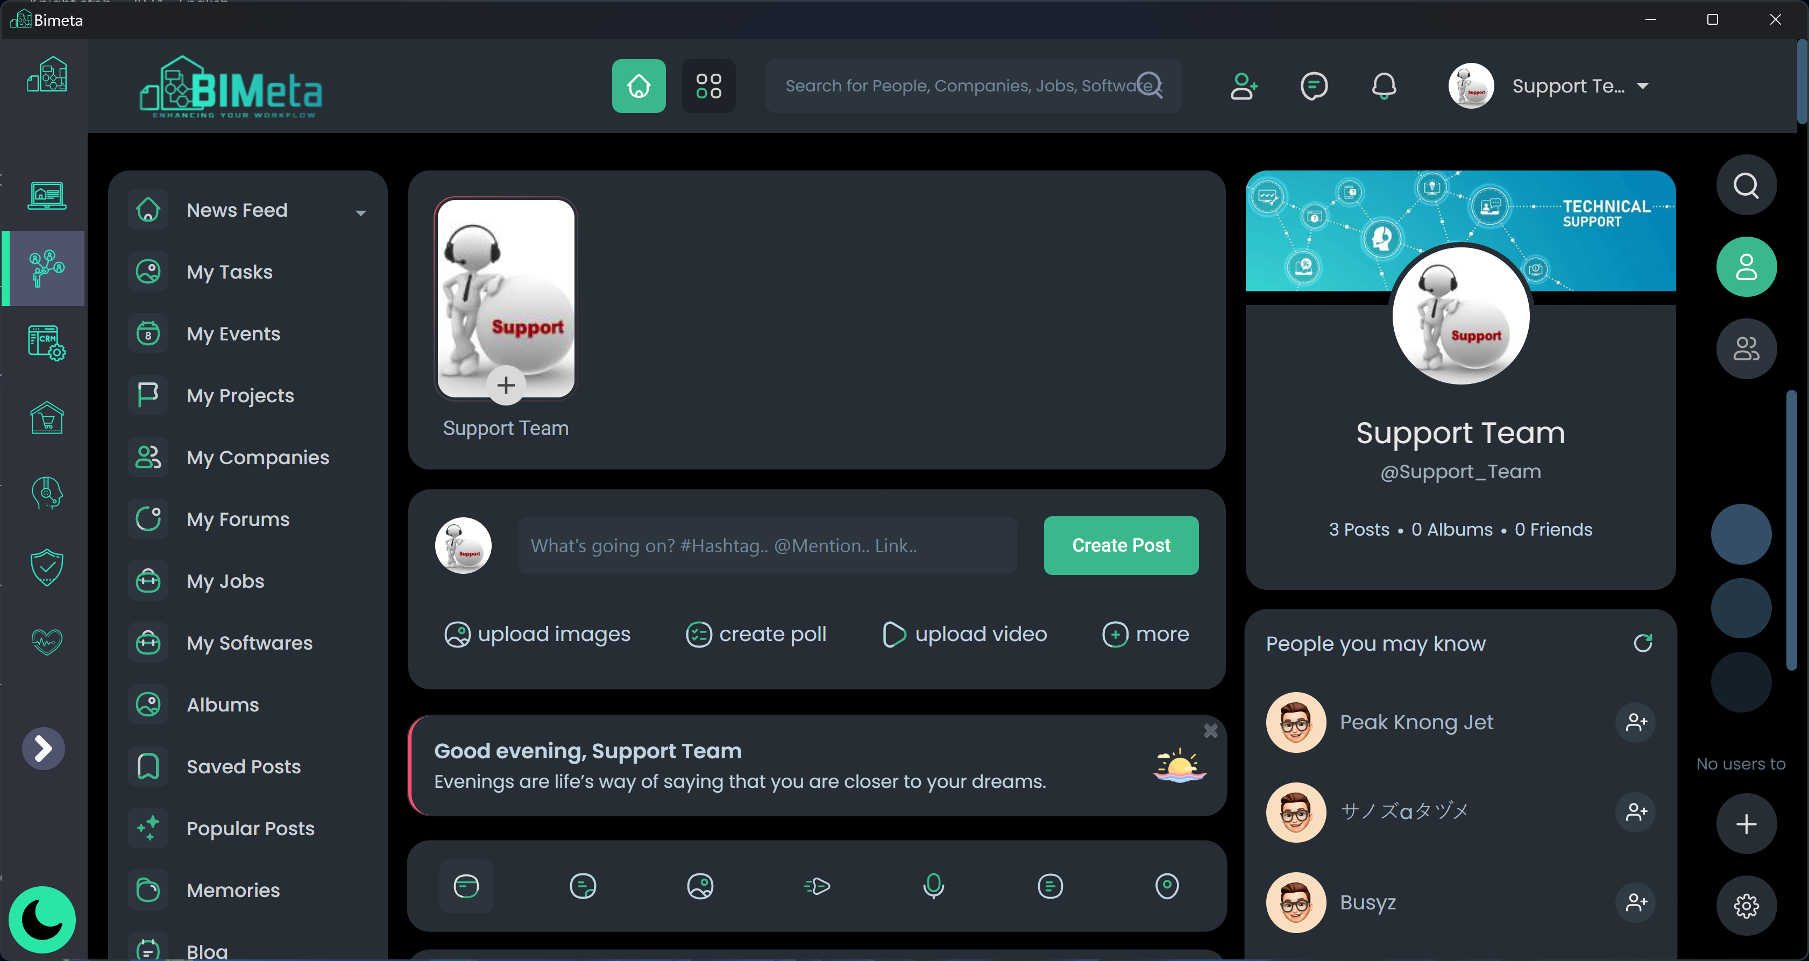Select the files document filter tab
The height and width of the screenshot is (961, 1809).
click(x=1050, y=886)
